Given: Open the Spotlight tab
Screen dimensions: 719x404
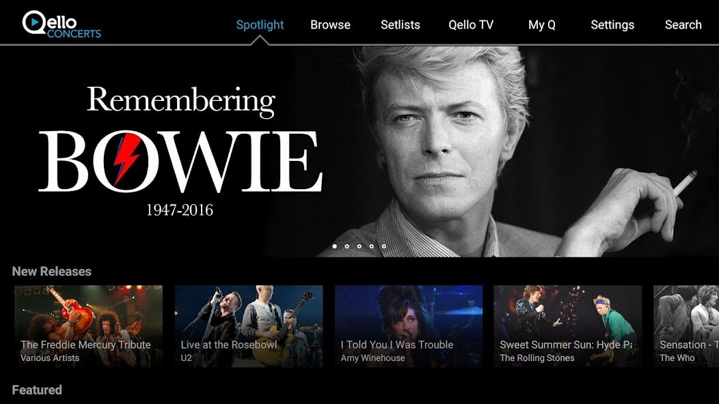Looking at the screenshot, I should click(260, 25).
